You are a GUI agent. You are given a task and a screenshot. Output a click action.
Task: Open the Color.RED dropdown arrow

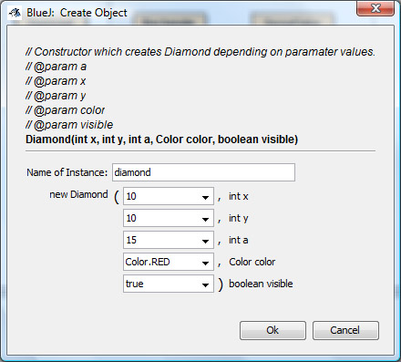coord(205,263)
